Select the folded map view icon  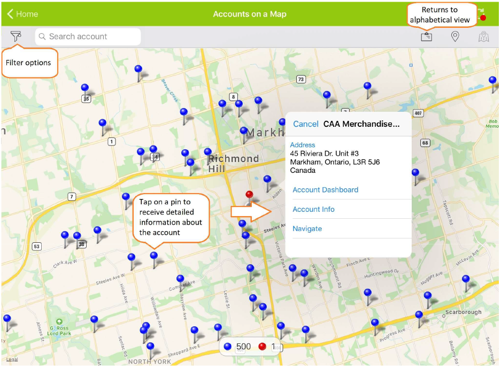pyautogui.click(x=484, y=36)
